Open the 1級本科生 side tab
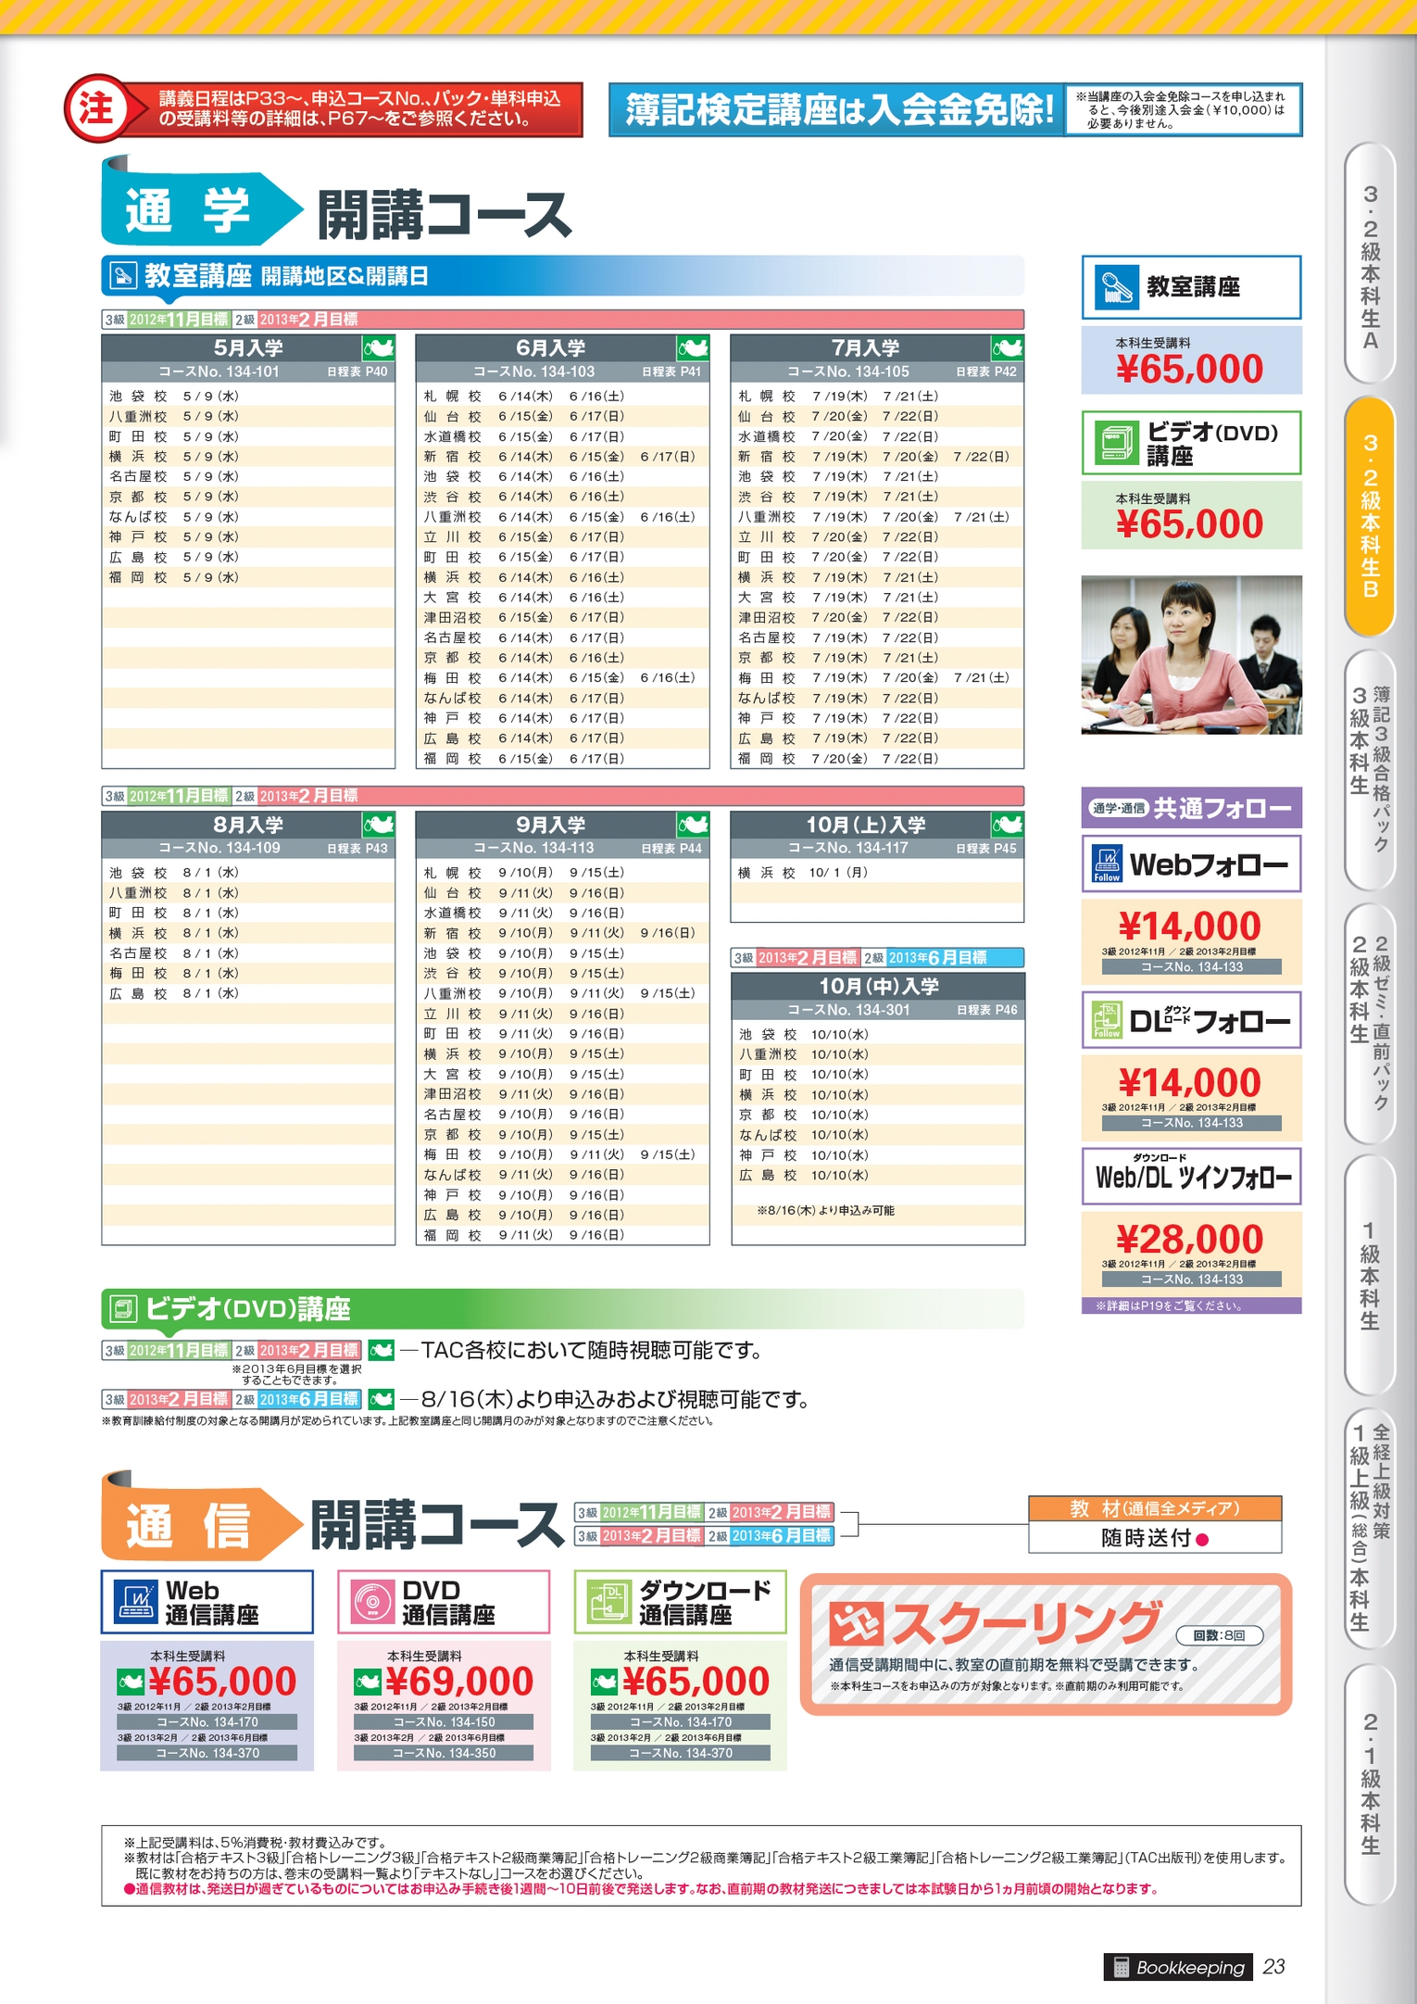 point(1370,1274)
